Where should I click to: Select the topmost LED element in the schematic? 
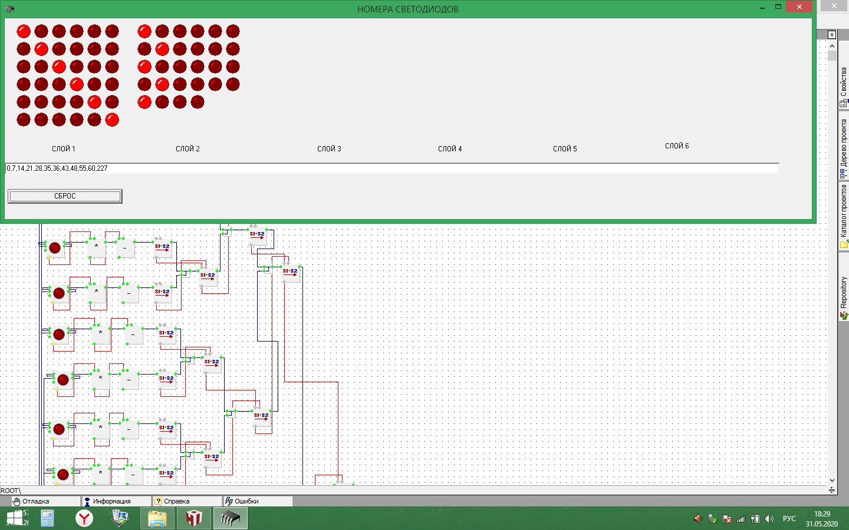pyautogui.click(x=55, y=248)
